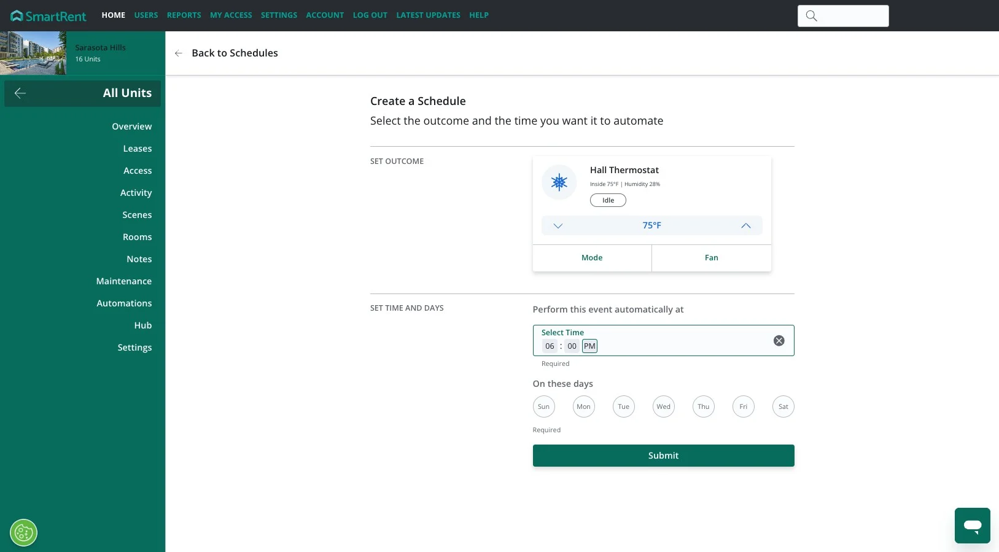This screenshot has height=552, width=999.
Task: Open the thermostat Fan options
Action: (x=711, y=258)
